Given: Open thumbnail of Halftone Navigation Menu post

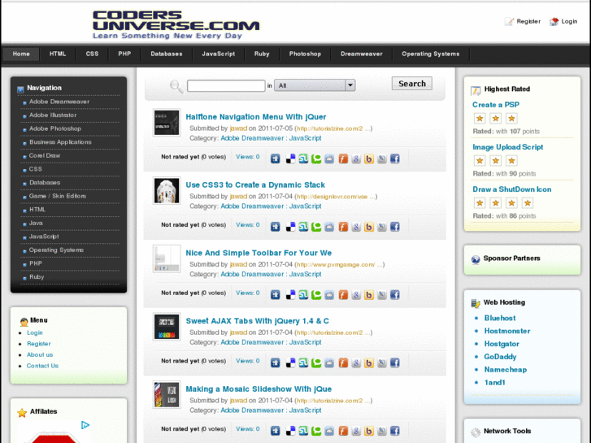Looking at the screenshot, I should (167, 123).
